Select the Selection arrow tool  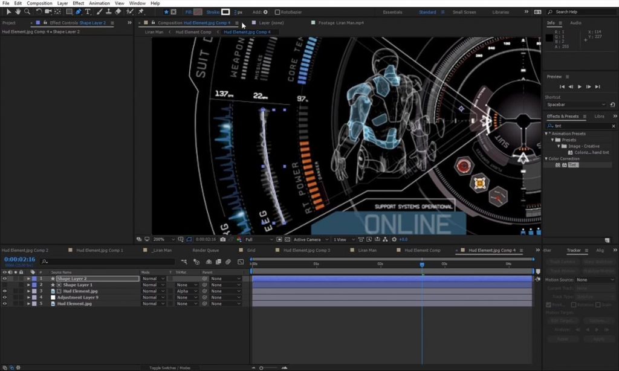[x=8, y=12]
